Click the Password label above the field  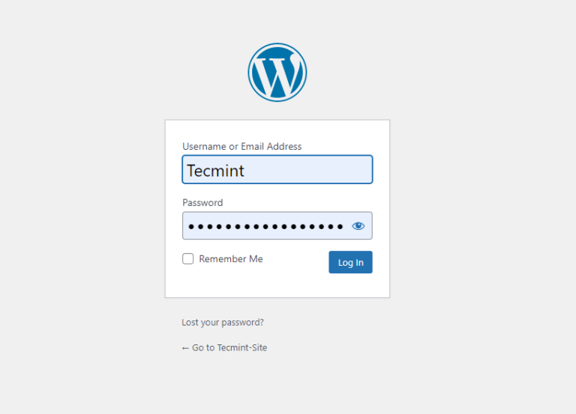pos(202,203)
